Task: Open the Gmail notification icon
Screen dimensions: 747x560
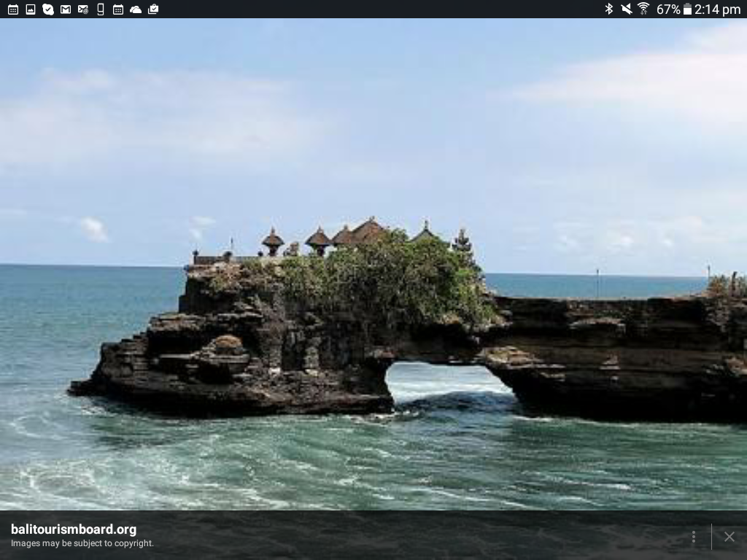Action: tap(66, 9)
